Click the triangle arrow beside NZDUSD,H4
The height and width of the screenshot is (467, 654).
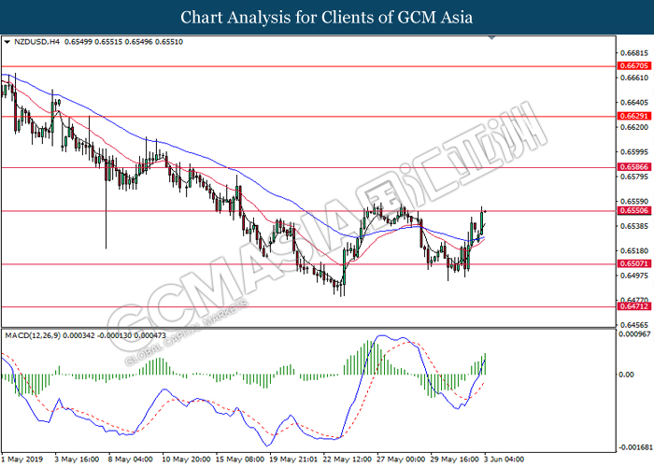(8, 42)
